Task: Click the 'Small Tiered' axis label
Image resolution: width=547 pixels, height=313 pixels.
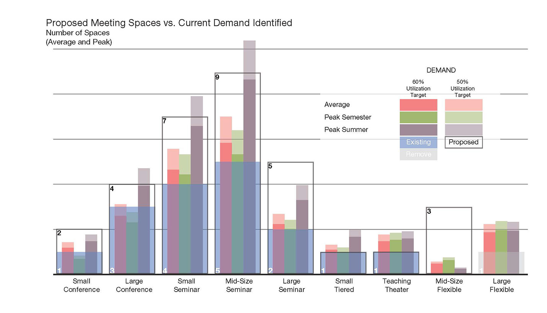Action: pos(344,285)
